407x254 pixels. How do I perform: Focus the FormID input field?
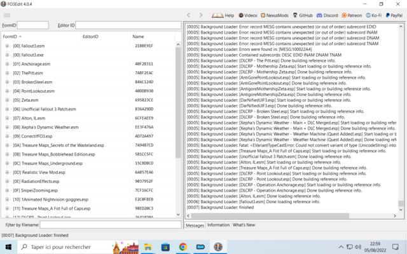pyautogui.click(x=32, y=25)
